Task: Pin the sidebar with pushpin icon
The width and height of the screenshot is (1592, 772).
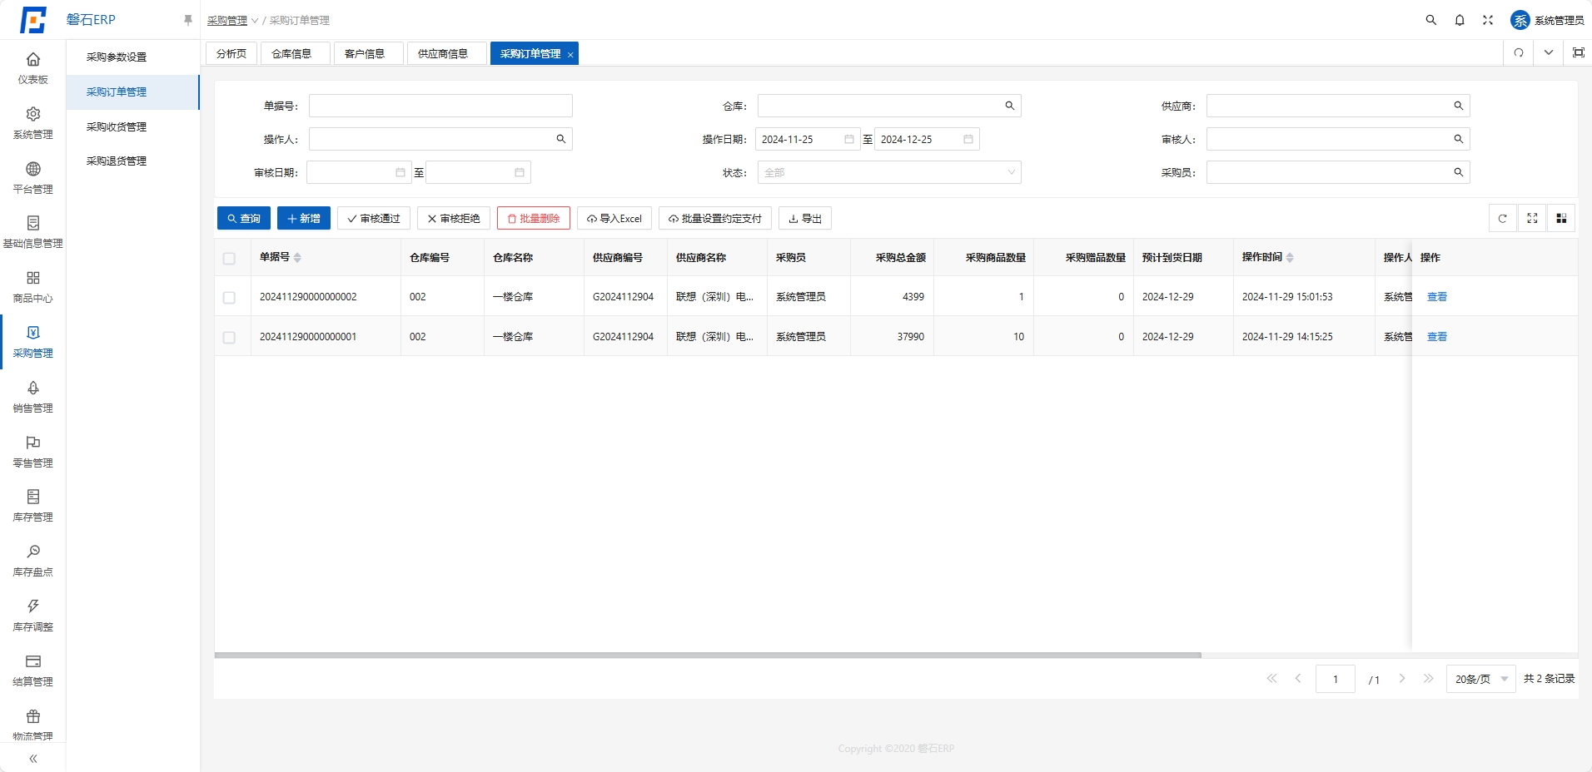Action: click(x=188, y=20)
